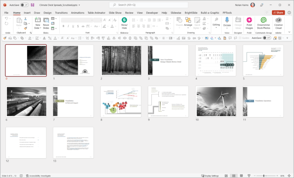Toggle Strikethrough formatting
Screen dimensions: 294x178
[83, 26]
